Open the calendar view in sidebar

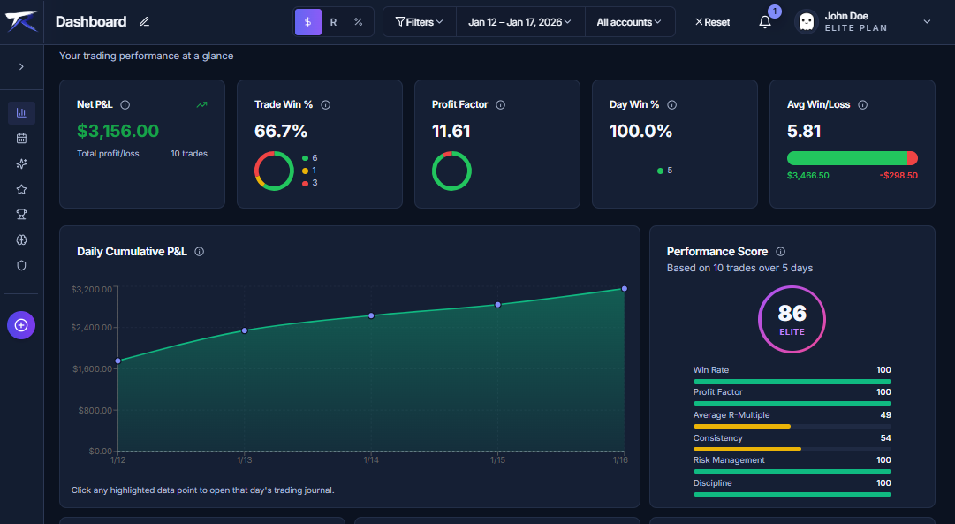coord(21,139)
